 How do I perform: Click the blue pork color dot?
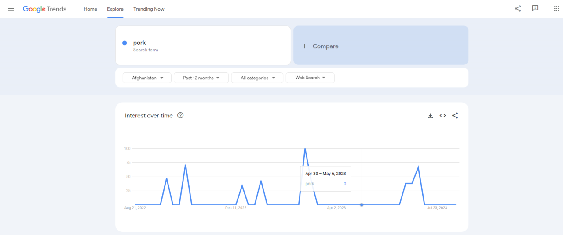[x=124, y=43]
